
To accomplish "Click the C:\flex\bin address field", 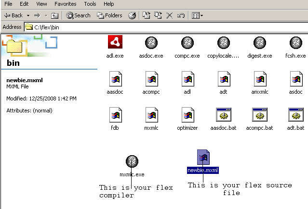I will (166, 27).
